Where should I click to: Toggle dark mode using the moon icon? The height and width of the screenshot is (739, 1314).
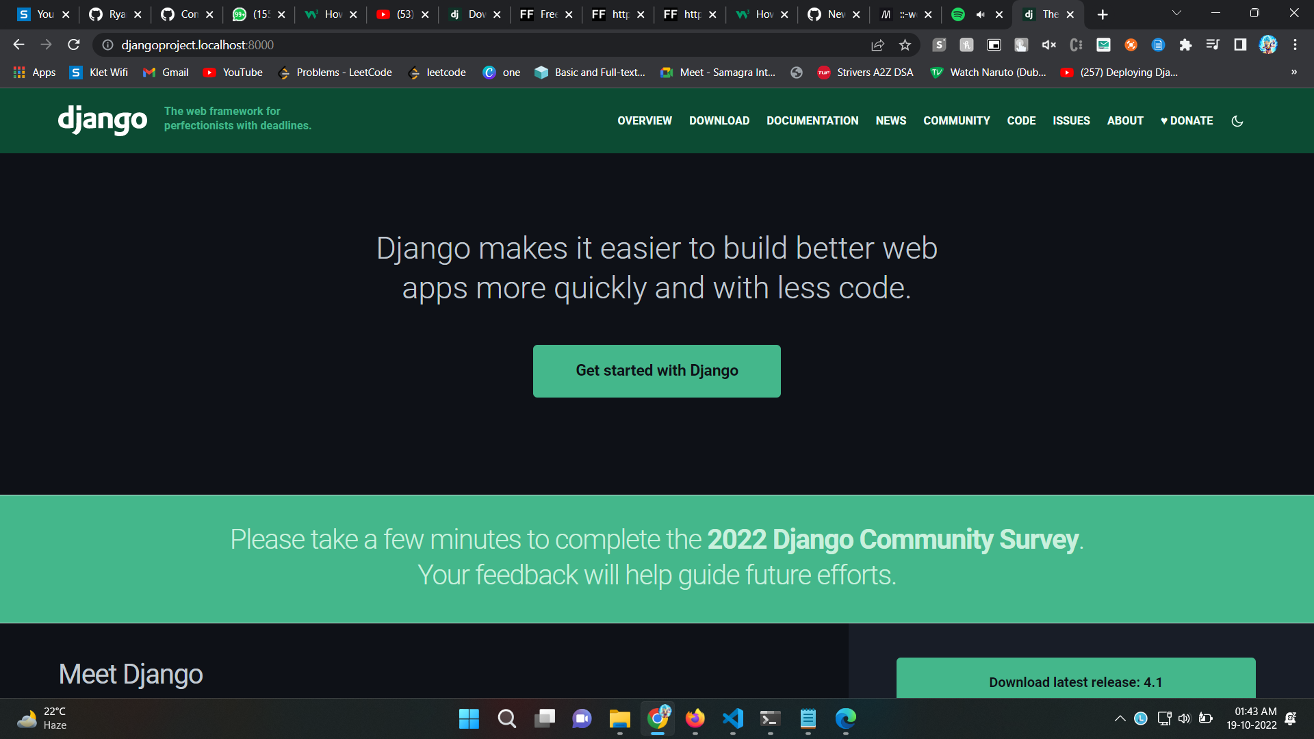point(1237,120)
